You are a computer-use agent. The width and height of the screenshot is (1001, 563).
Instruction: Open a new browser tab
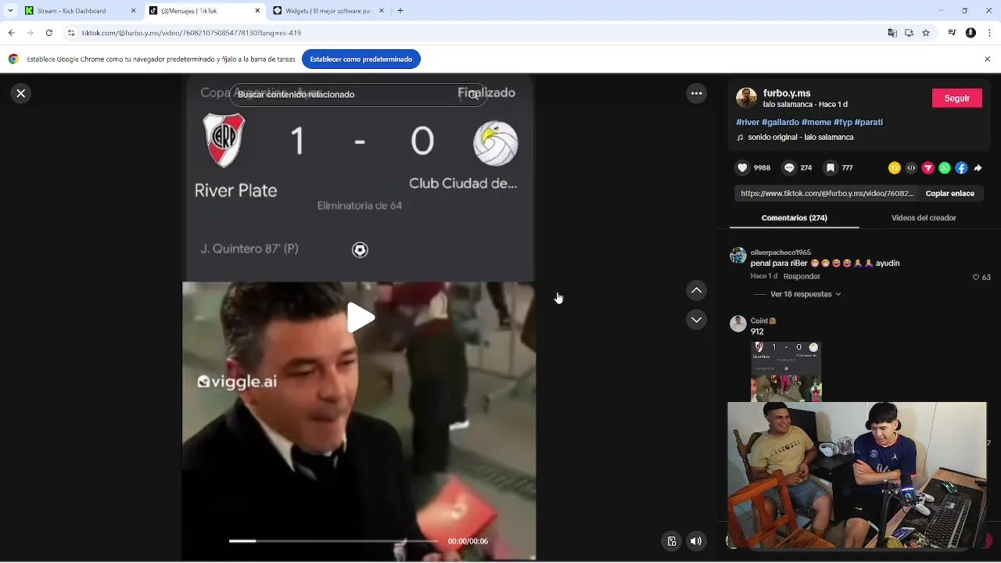click(400, 11)
